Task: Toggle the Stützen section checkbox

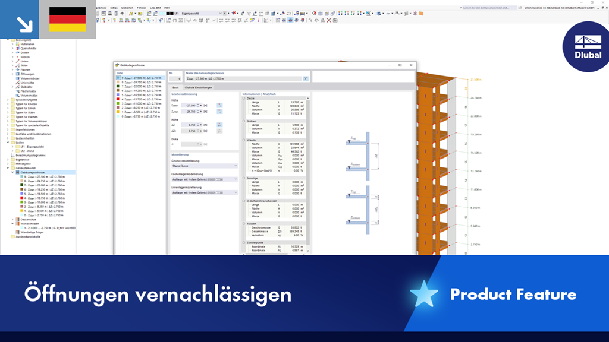Action: point(244,121)
